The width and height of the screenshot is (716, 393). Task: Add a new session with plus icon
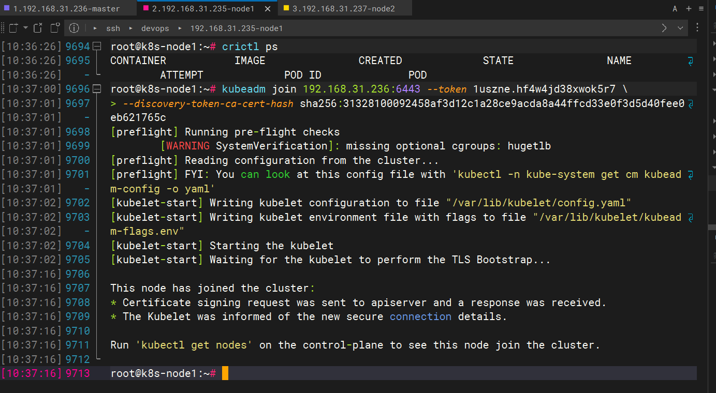[689, 8]
